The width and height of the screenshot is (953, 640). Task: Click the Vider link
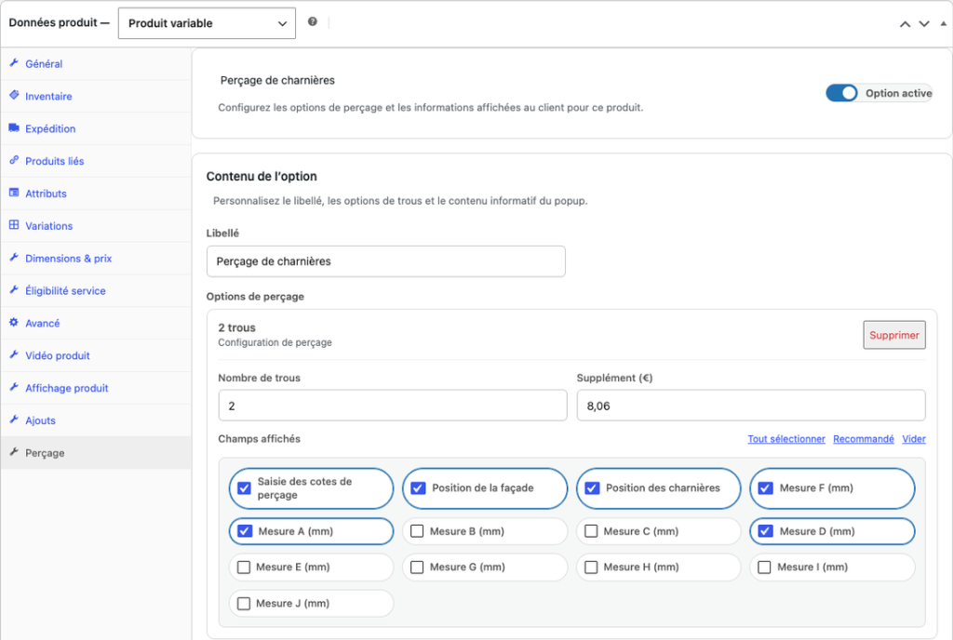click(914, 439)
